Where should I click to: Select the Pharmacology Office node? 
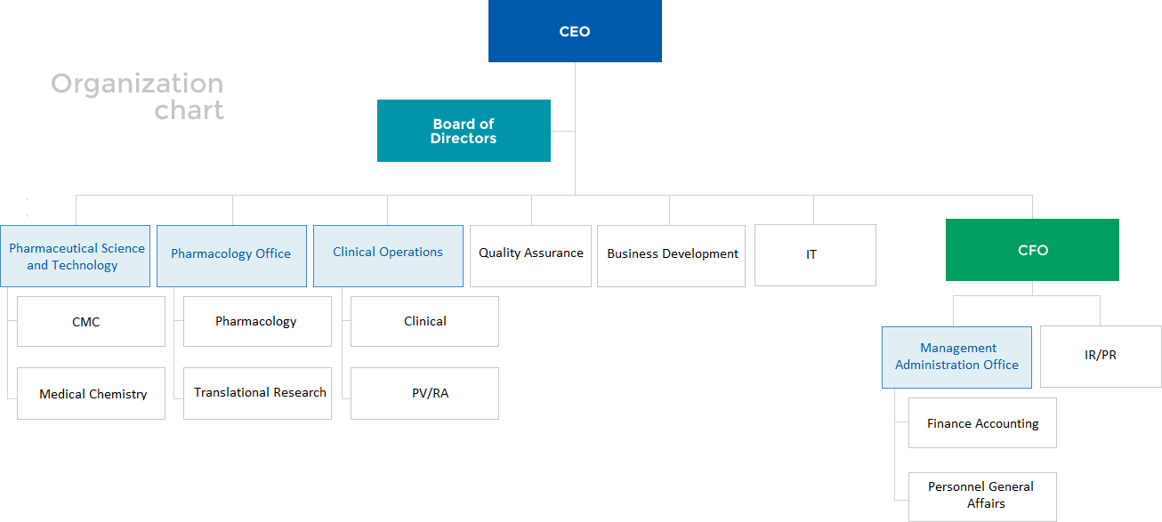click(231, 255)
